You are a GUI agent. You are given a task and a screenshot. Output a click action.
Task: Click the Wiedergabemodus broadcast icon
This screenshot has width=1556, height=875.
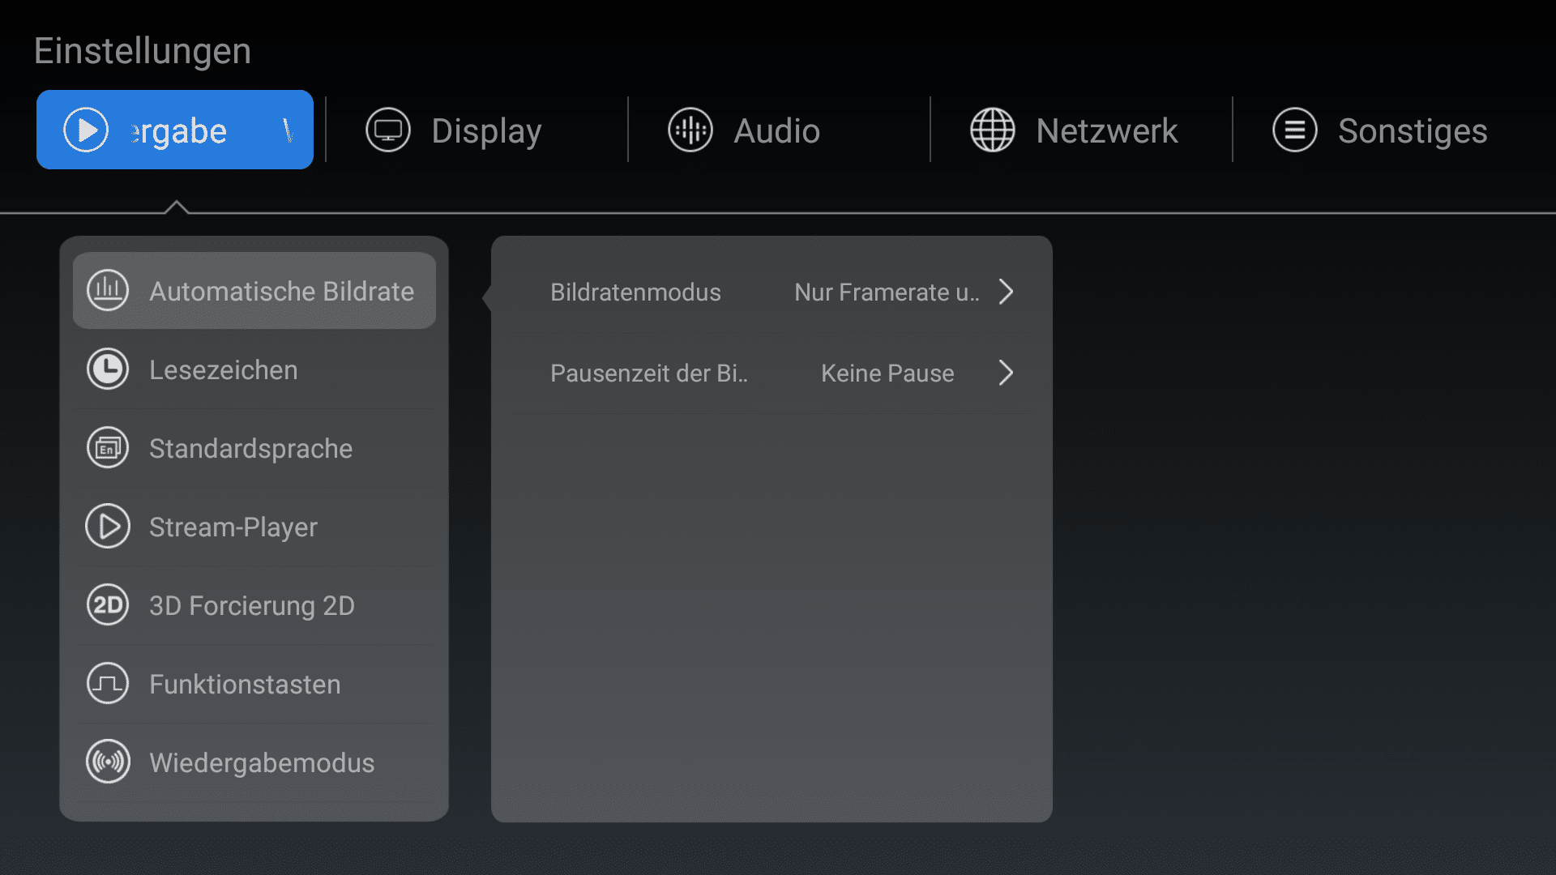pos(108,762)
